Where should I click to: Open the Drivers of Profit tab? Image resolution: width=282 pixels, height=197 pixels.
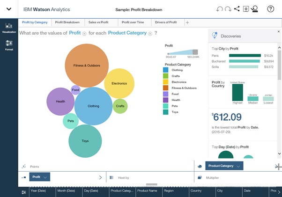tap(166, 22)
